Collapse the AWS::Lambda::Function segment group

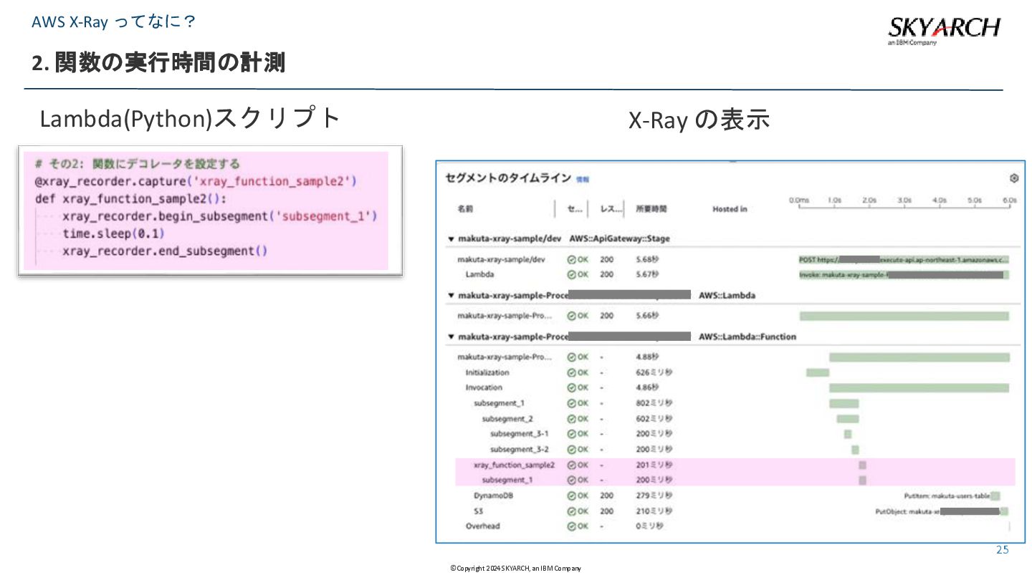[451, 337]
